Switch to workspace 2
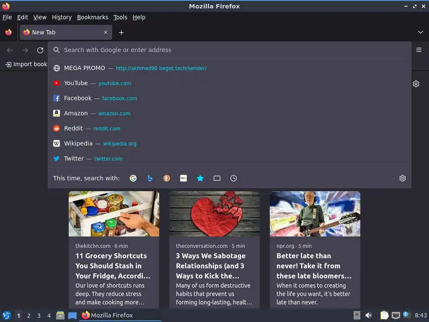429x322 pixels. (x=29, y=316)
